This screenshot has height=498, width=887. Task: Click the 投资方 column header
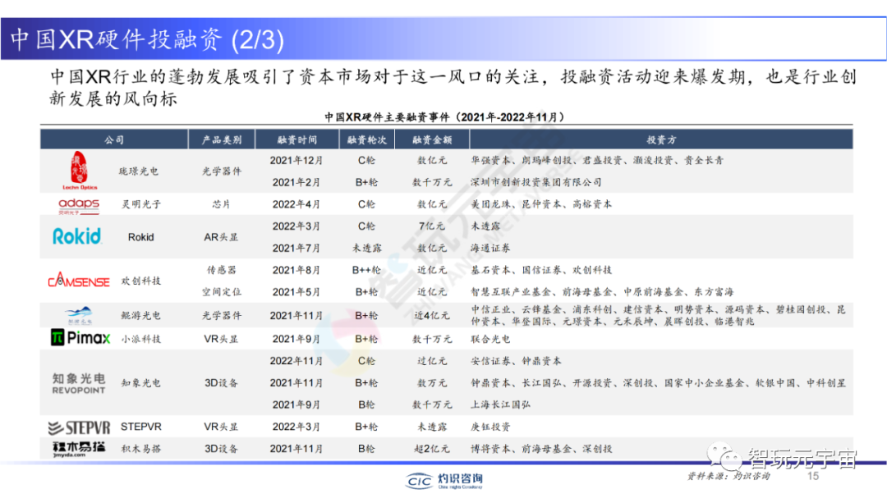pyautogui.click(x=661, y=139)
